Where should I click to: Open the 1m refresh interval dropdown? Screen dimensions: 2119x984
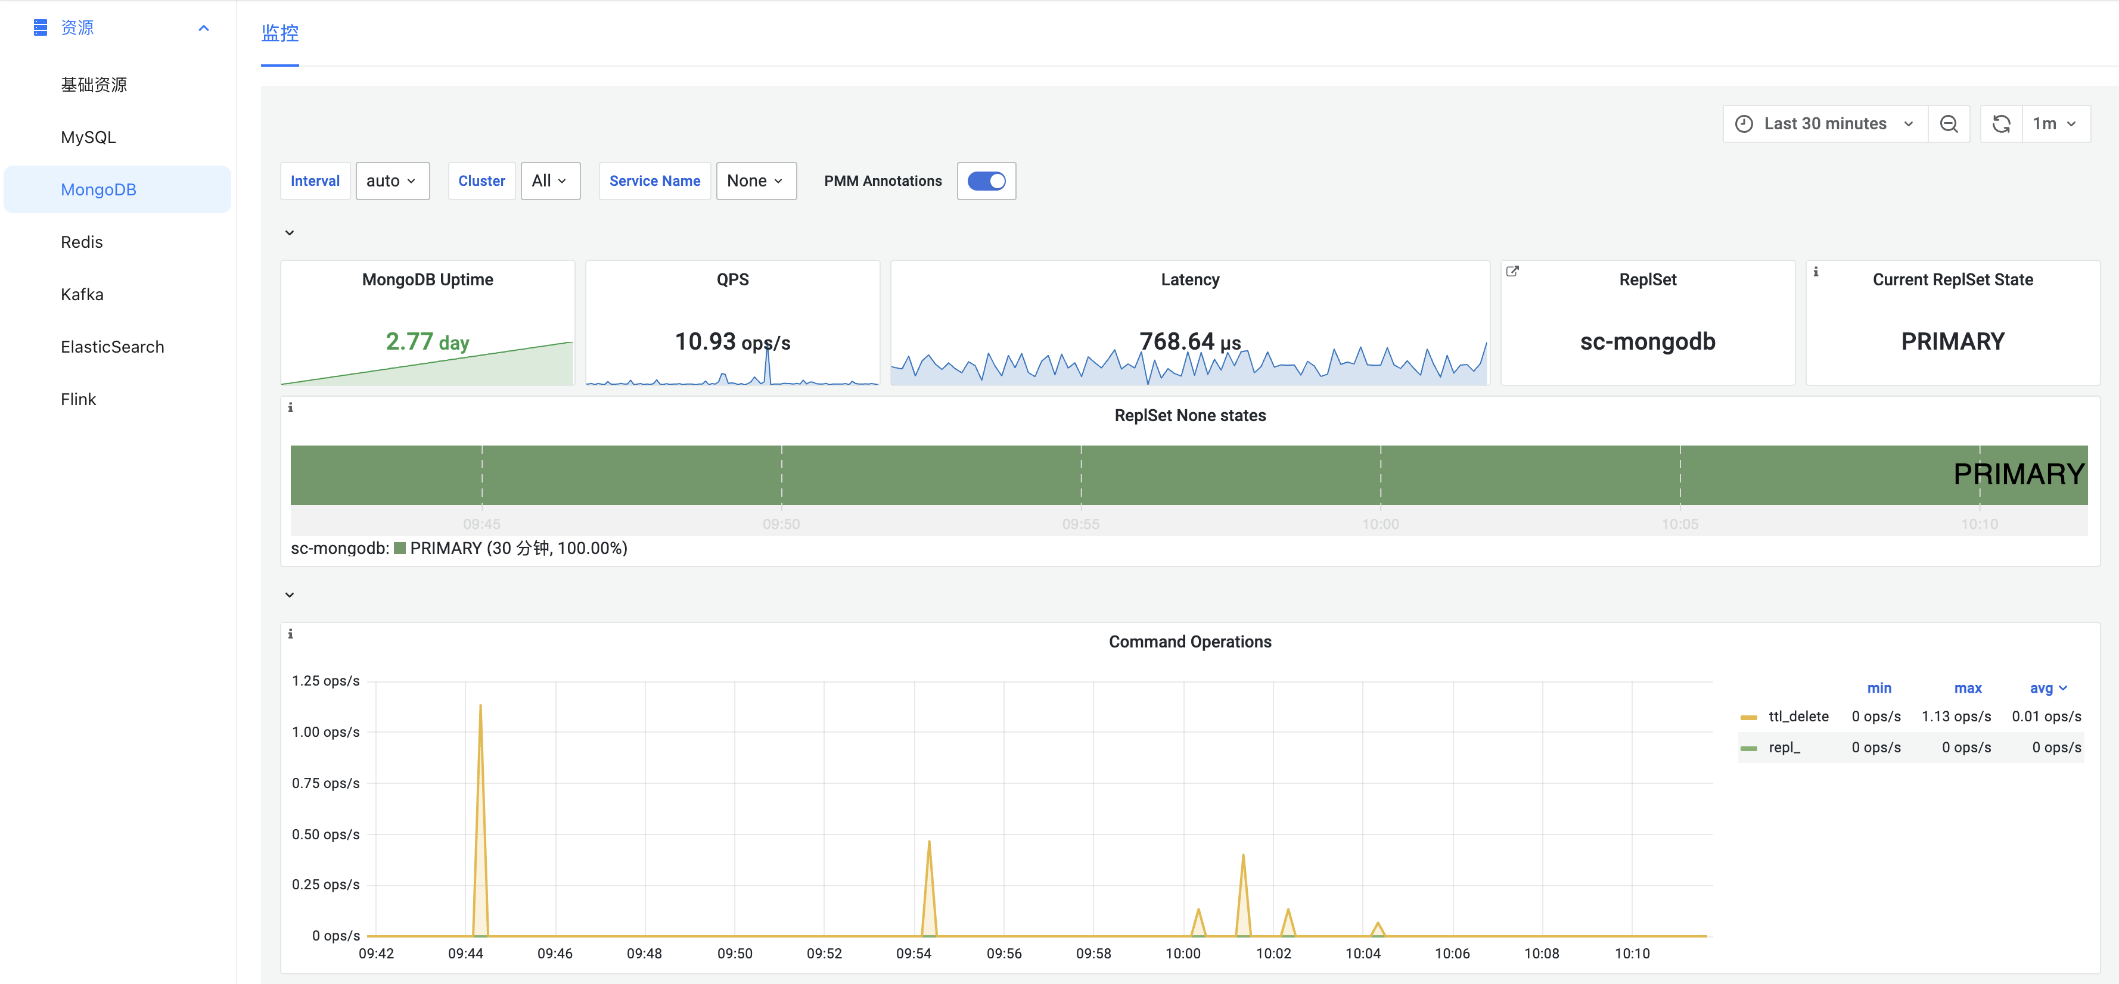coord(2056,123)
